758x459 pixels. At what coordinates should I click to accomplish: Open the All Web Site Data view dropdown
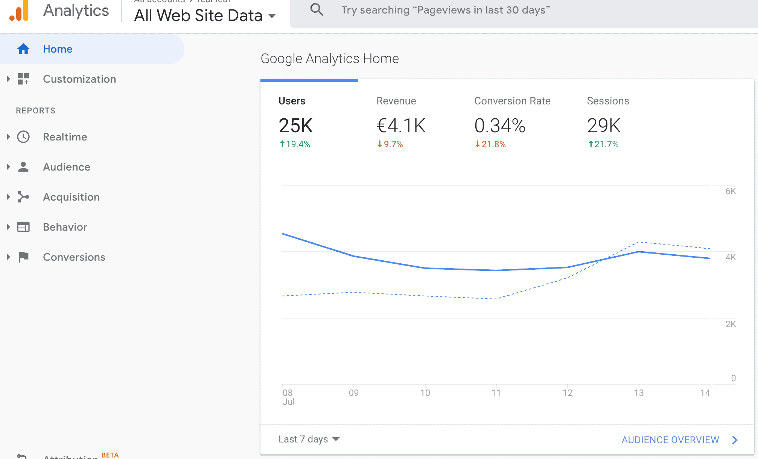pos(205,15)
